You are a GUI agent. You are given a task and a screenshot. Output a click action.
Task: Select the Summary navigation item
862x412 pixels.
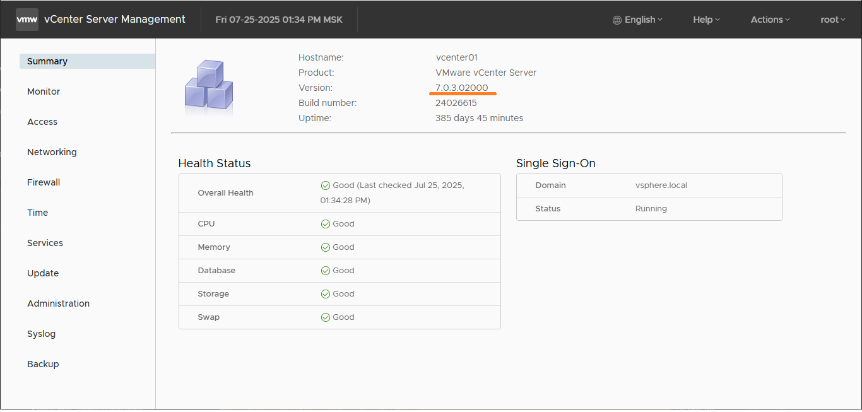coord(87,61)
